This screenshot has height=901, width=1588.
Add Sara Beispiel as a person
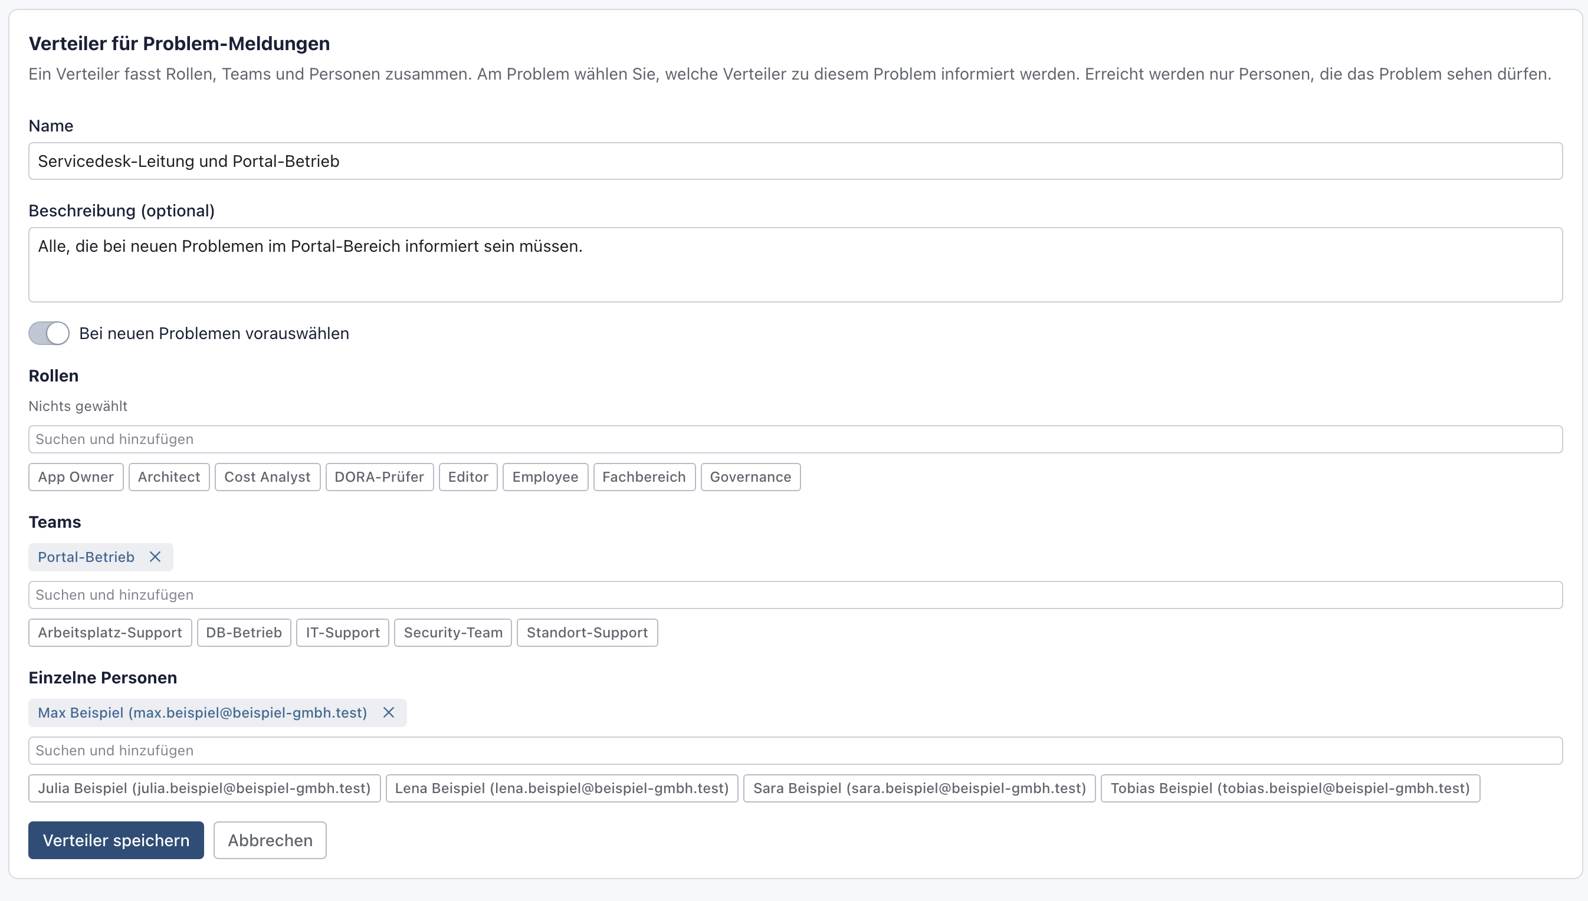tap(920, 788)
